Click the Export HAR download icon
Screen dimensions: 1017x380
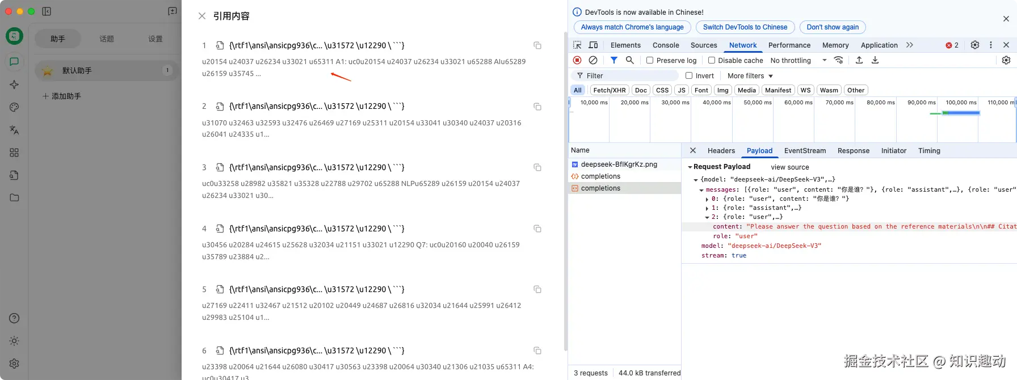pyautogui.click(x=875, y=60)
